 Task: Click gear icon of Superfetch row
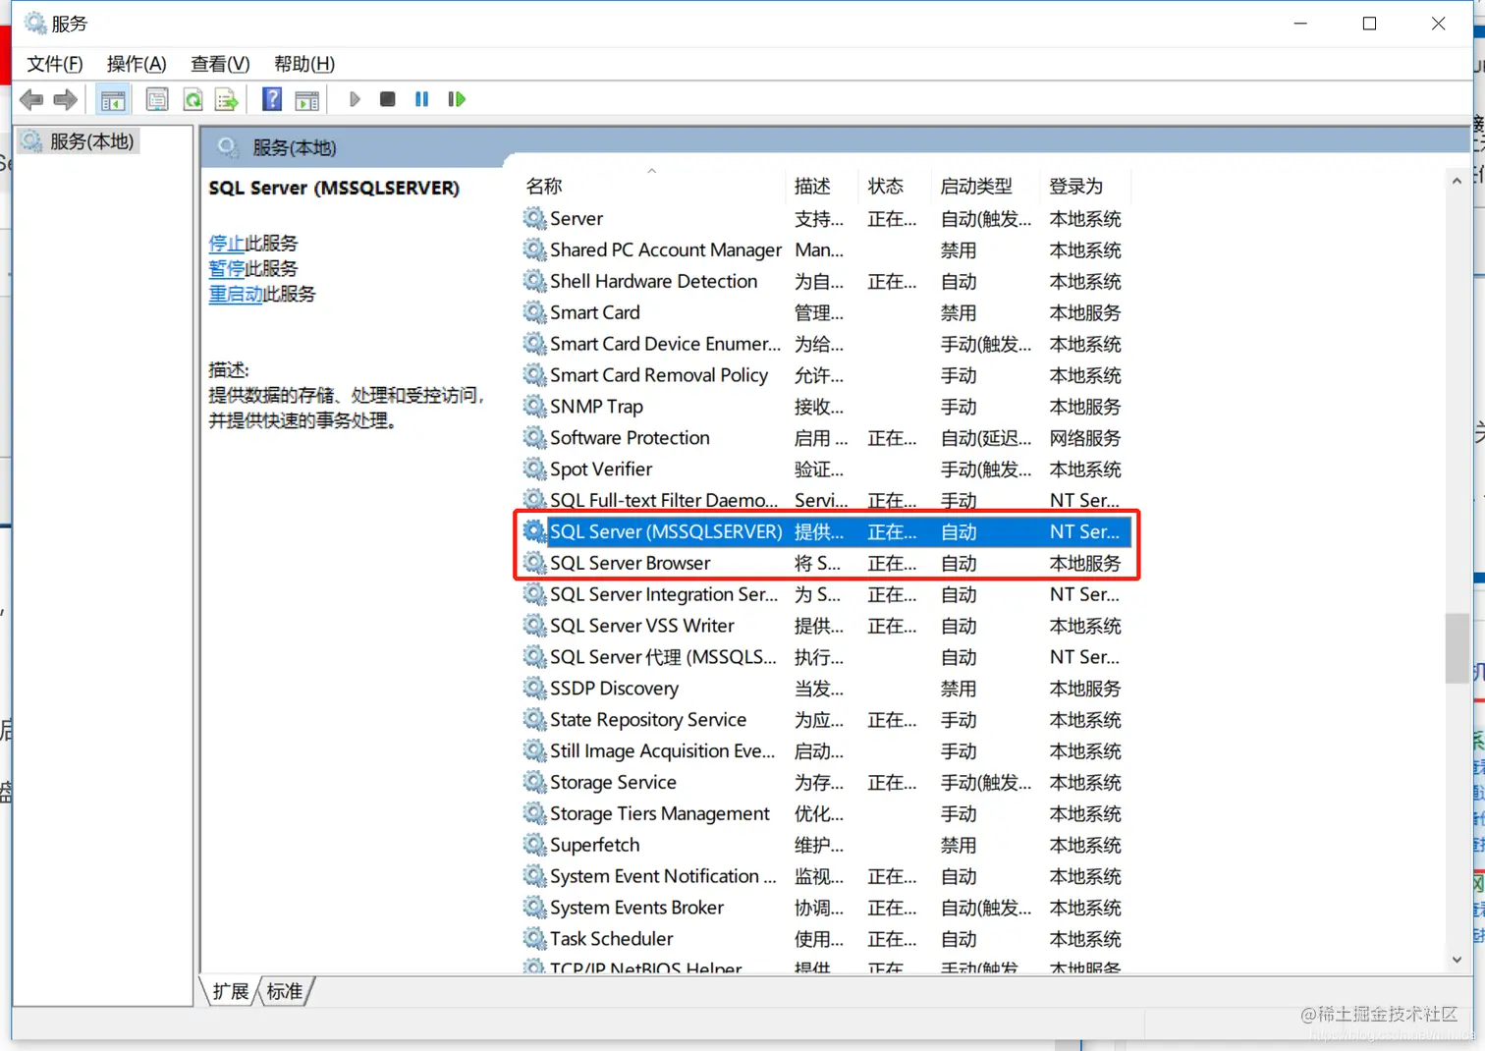(534, 845)
